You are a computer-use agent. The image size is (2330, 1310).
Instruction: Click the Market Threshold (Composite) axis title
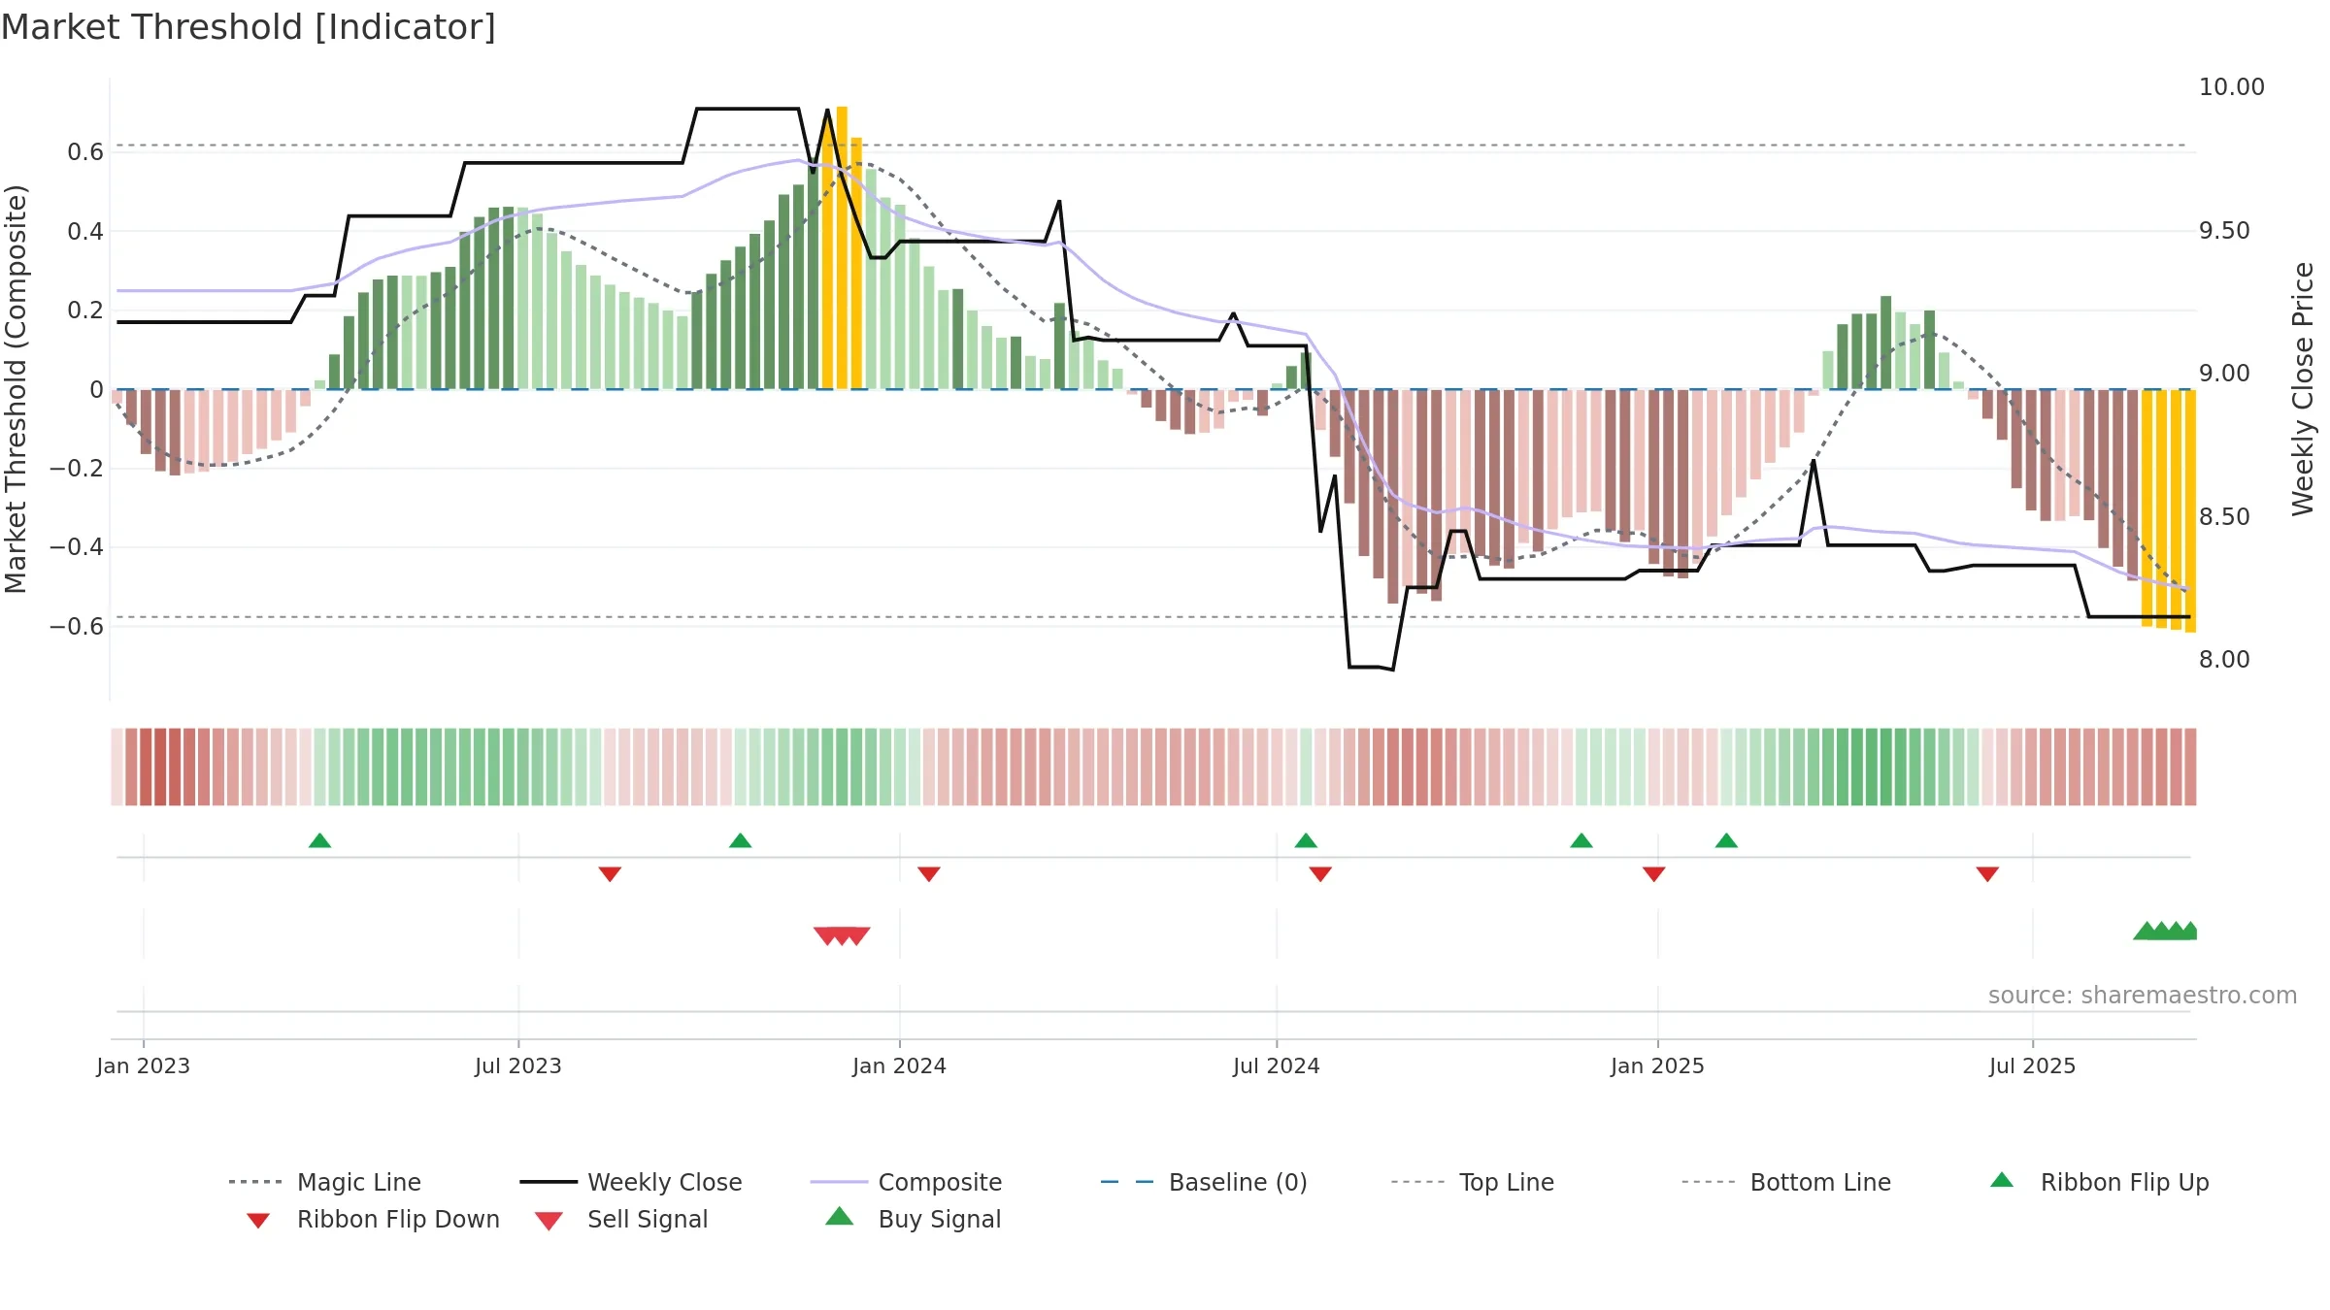point(16,388)
